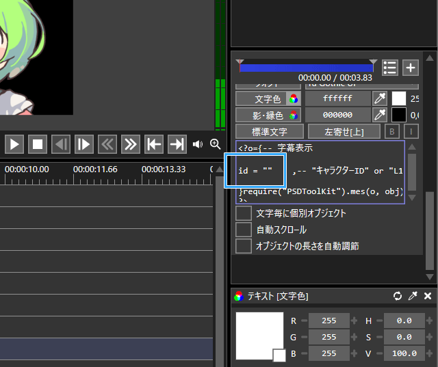This screenshot has width=438, height=367.
Task: Click the settings panel scroll down arrow
Action: tap(429, 277)
